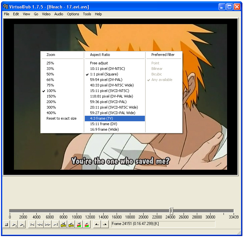Set zoom to 400%

62,113
